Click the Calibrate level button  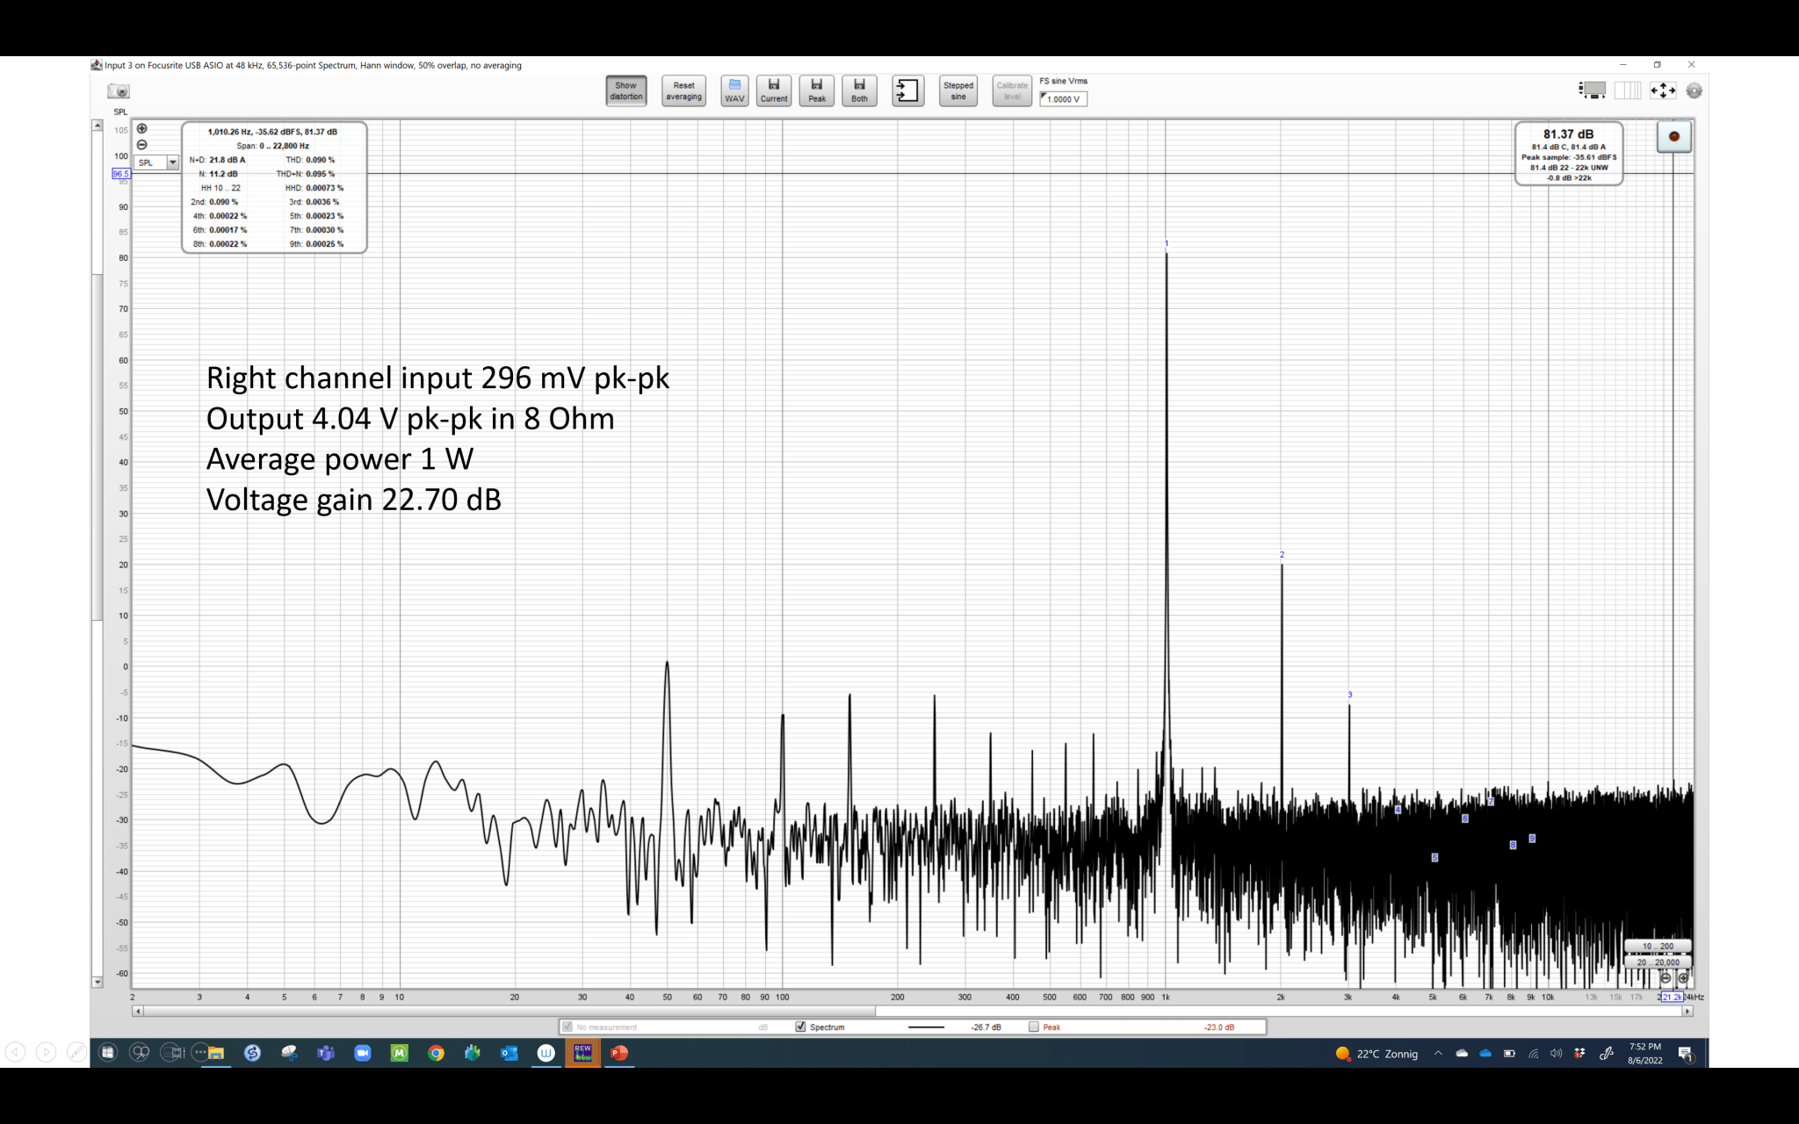point(1012,91)
